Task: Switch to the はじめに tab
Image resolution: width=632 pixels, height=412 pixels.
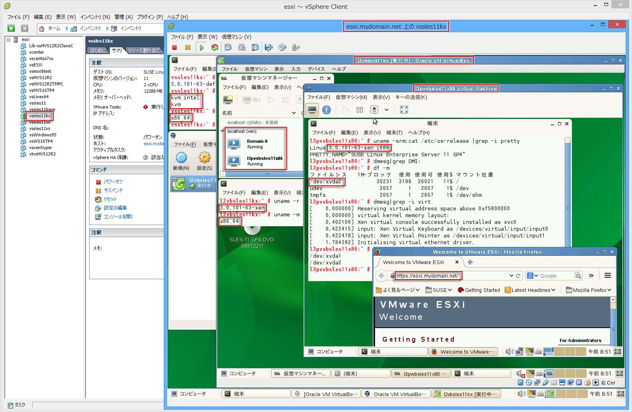Action: [x=98, y=50]
